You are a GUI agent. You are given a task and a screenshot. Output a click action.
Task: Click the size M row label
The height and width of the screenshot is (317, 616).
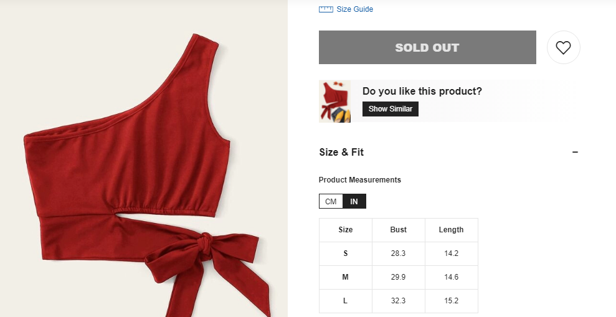[x=346, y=277]
